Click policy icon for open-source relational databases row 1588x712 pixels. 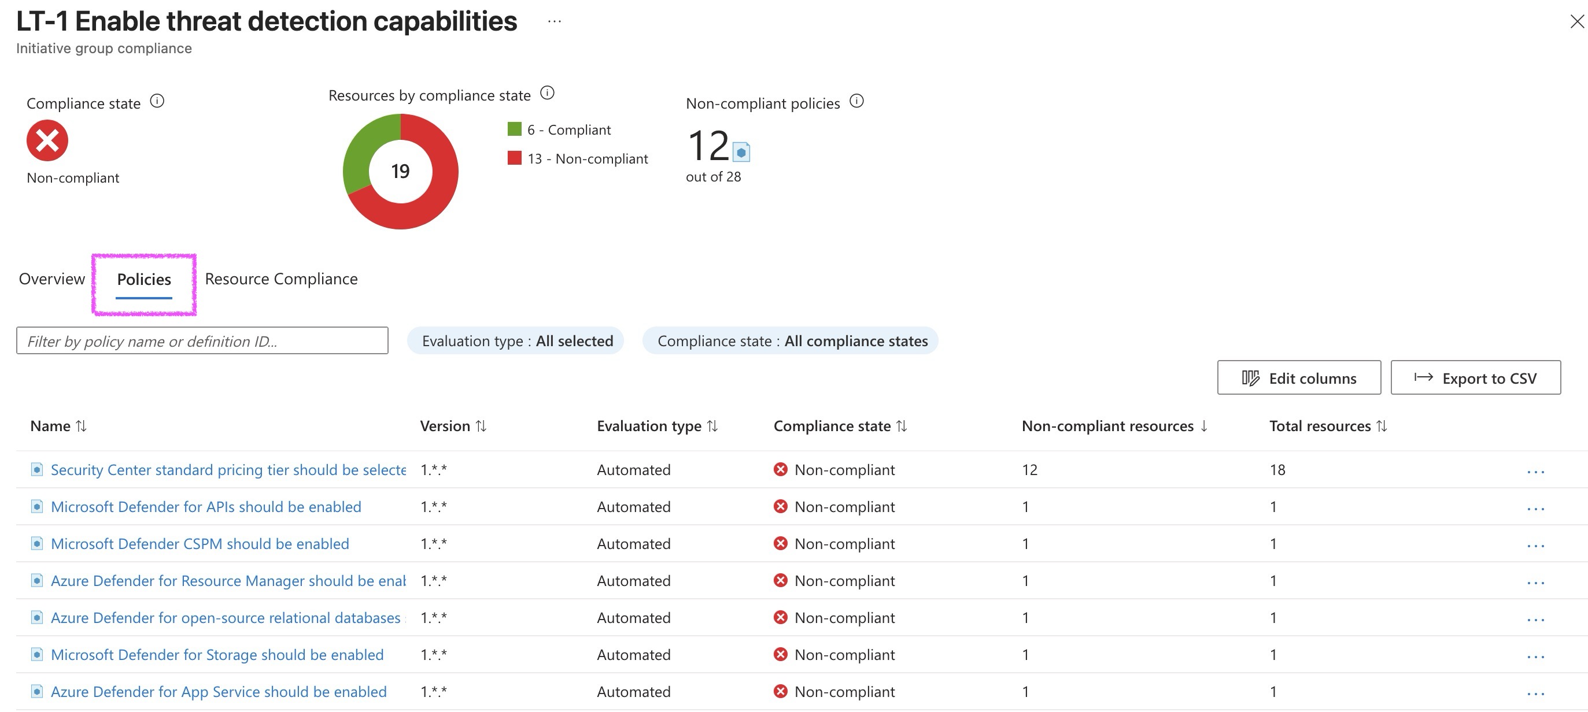37,617
